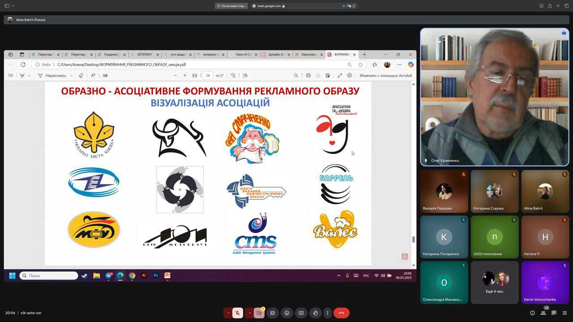The image size is (573, 322).
Task: Reload the PDF page in Edge
Action: 23,64
